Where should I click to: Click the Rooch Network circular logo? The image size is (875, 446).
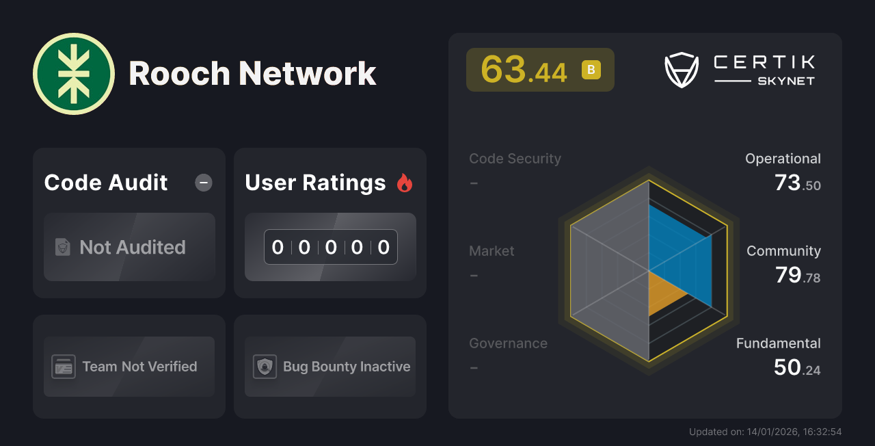74,73
